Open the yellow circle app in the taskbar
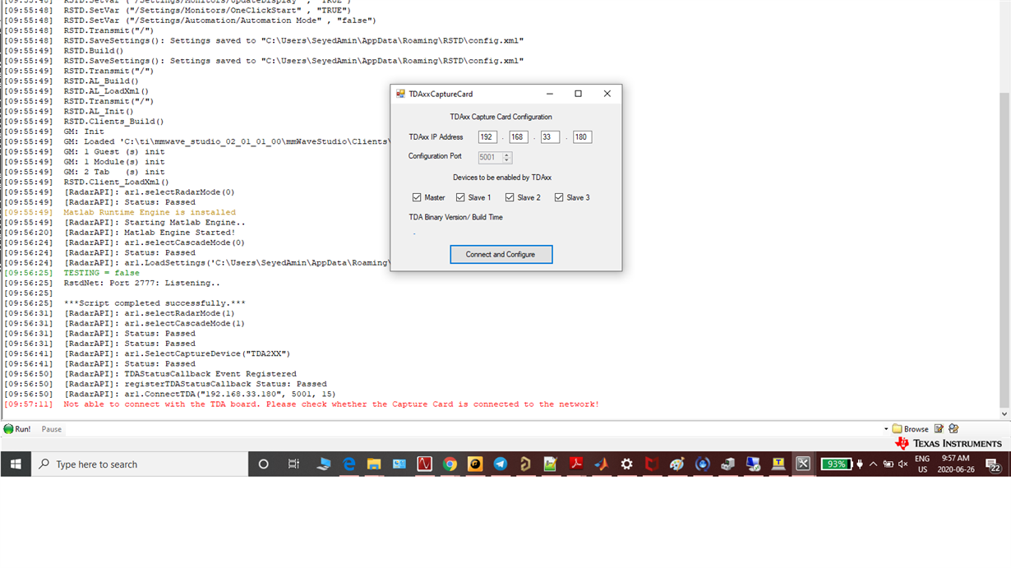This screenshot has width=1011, height=568. (475, 464)
